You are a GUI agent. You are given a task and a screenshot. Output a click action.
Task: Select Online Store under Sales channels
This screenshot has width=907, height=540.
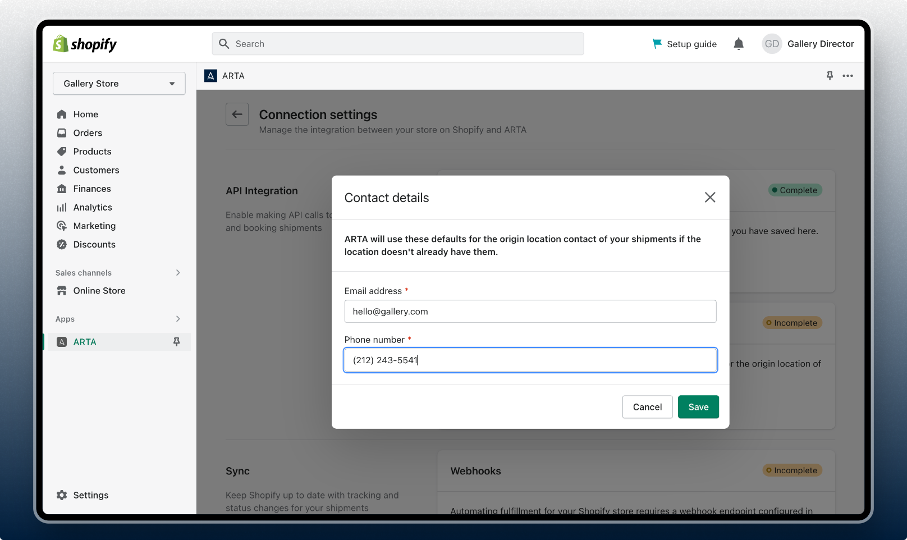coord(99,290)
